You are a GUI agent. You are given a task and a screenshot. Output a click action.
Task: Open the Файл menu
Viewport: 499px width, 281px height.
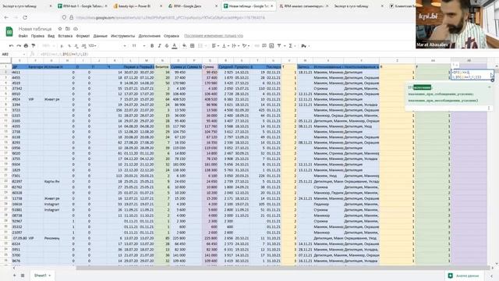point(23,36)
